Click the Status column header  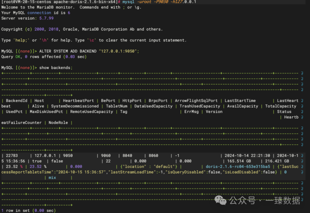tap(284, 112)
